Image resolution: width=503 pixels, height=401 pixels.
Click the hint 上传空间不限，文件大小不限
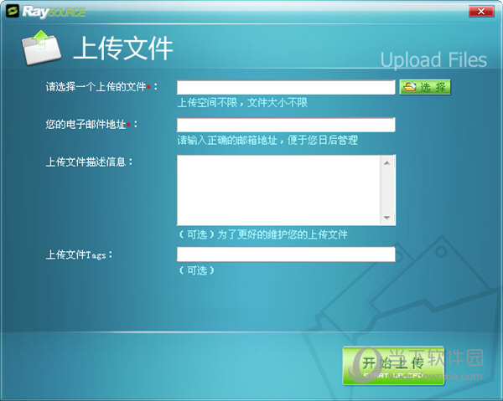[242, 102]
